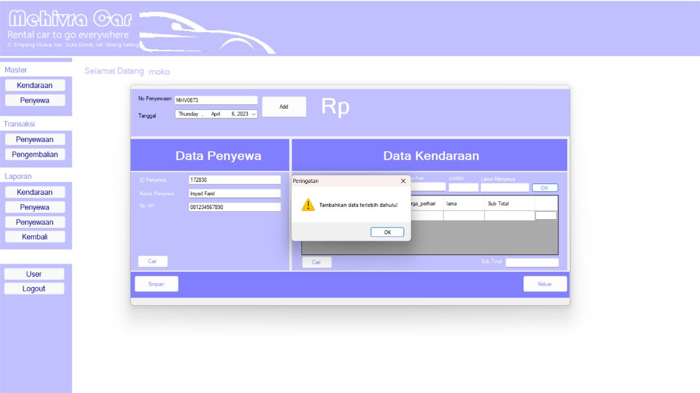Screen dimensions: 700x393
Task: View the Penyewaan report
Action: pos(35,222)
